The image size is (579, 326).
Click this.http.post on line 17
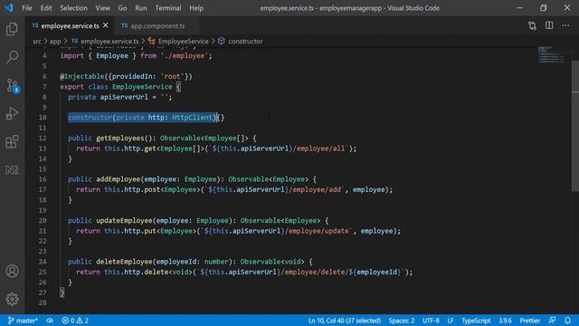pos(132,189)
